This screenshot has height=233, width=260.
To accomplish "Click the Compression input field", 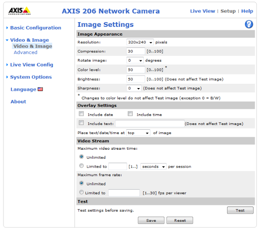I will 136,51.
